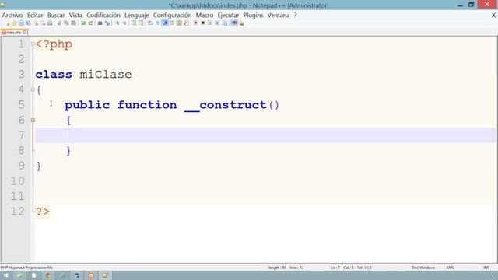Save the current file via toolbar

(21, 23)
